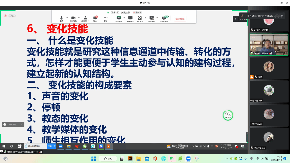Open remote control (远程控制) option
The height and width of the screenshot is (163, 290).
pyautogui.click(x=151, y=19)
